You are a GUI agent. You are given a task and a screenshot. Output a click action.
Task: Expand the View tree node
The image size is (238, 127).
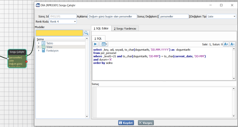point(39,47)
